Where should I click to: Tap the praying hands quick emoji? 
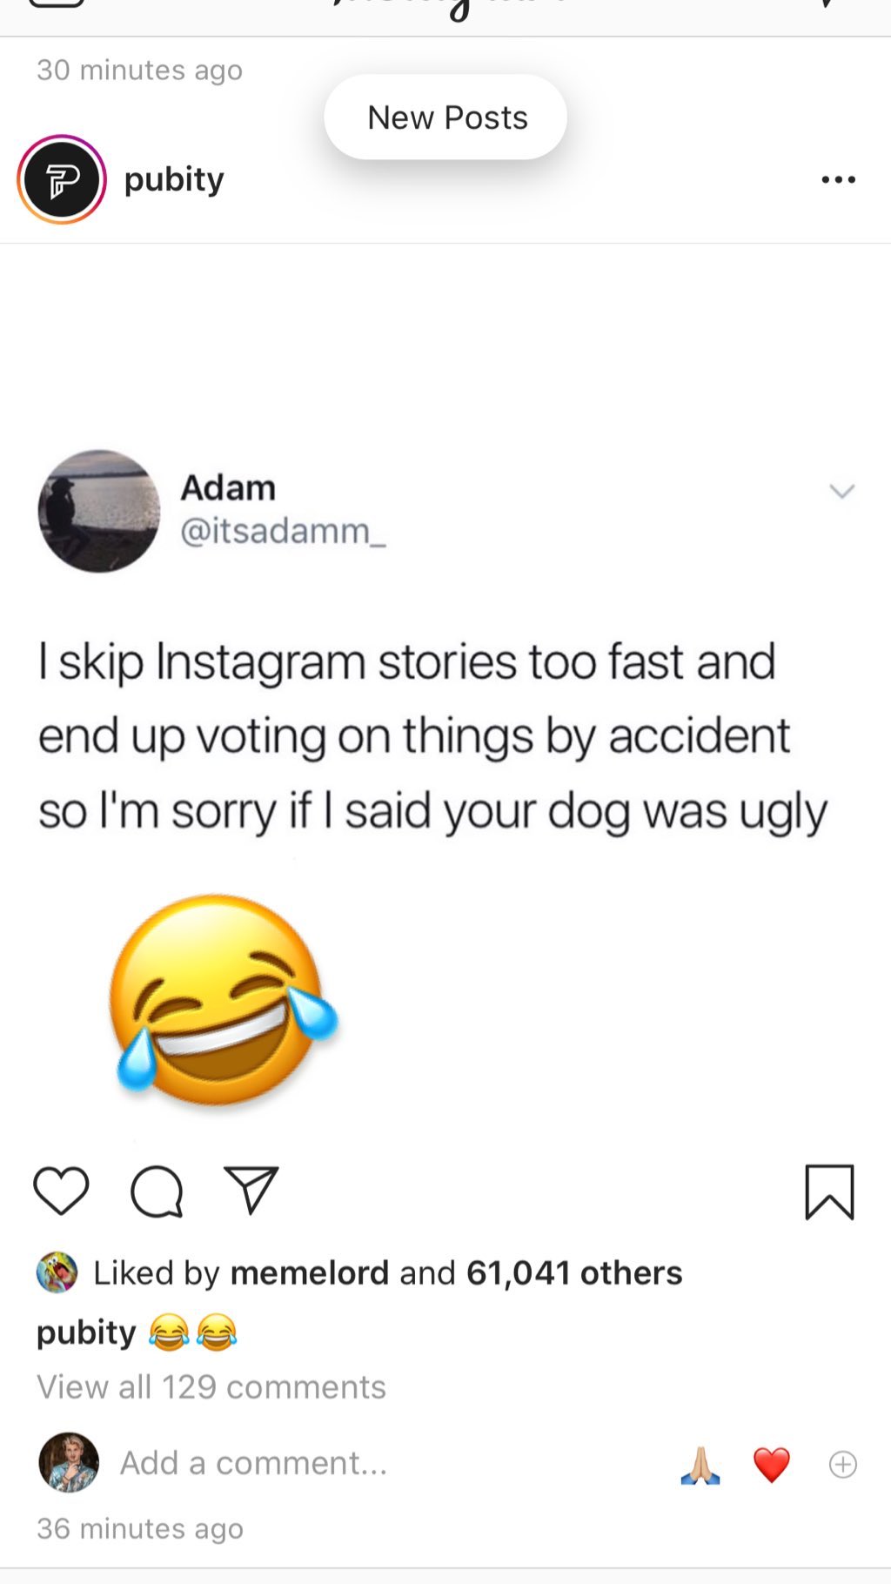[700, 1465]
